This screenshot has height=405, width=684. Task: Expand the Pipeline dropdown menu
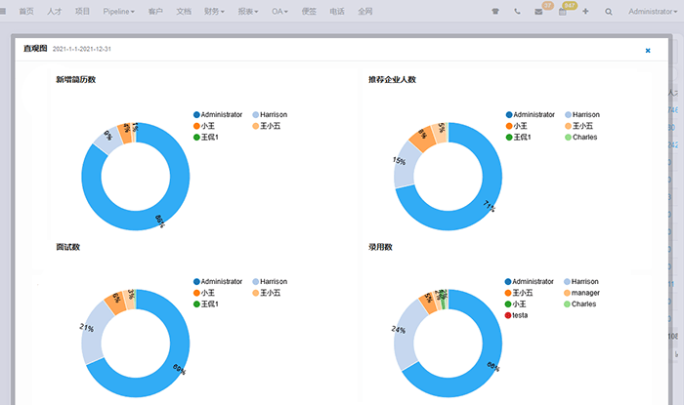[x=118, y=12]
